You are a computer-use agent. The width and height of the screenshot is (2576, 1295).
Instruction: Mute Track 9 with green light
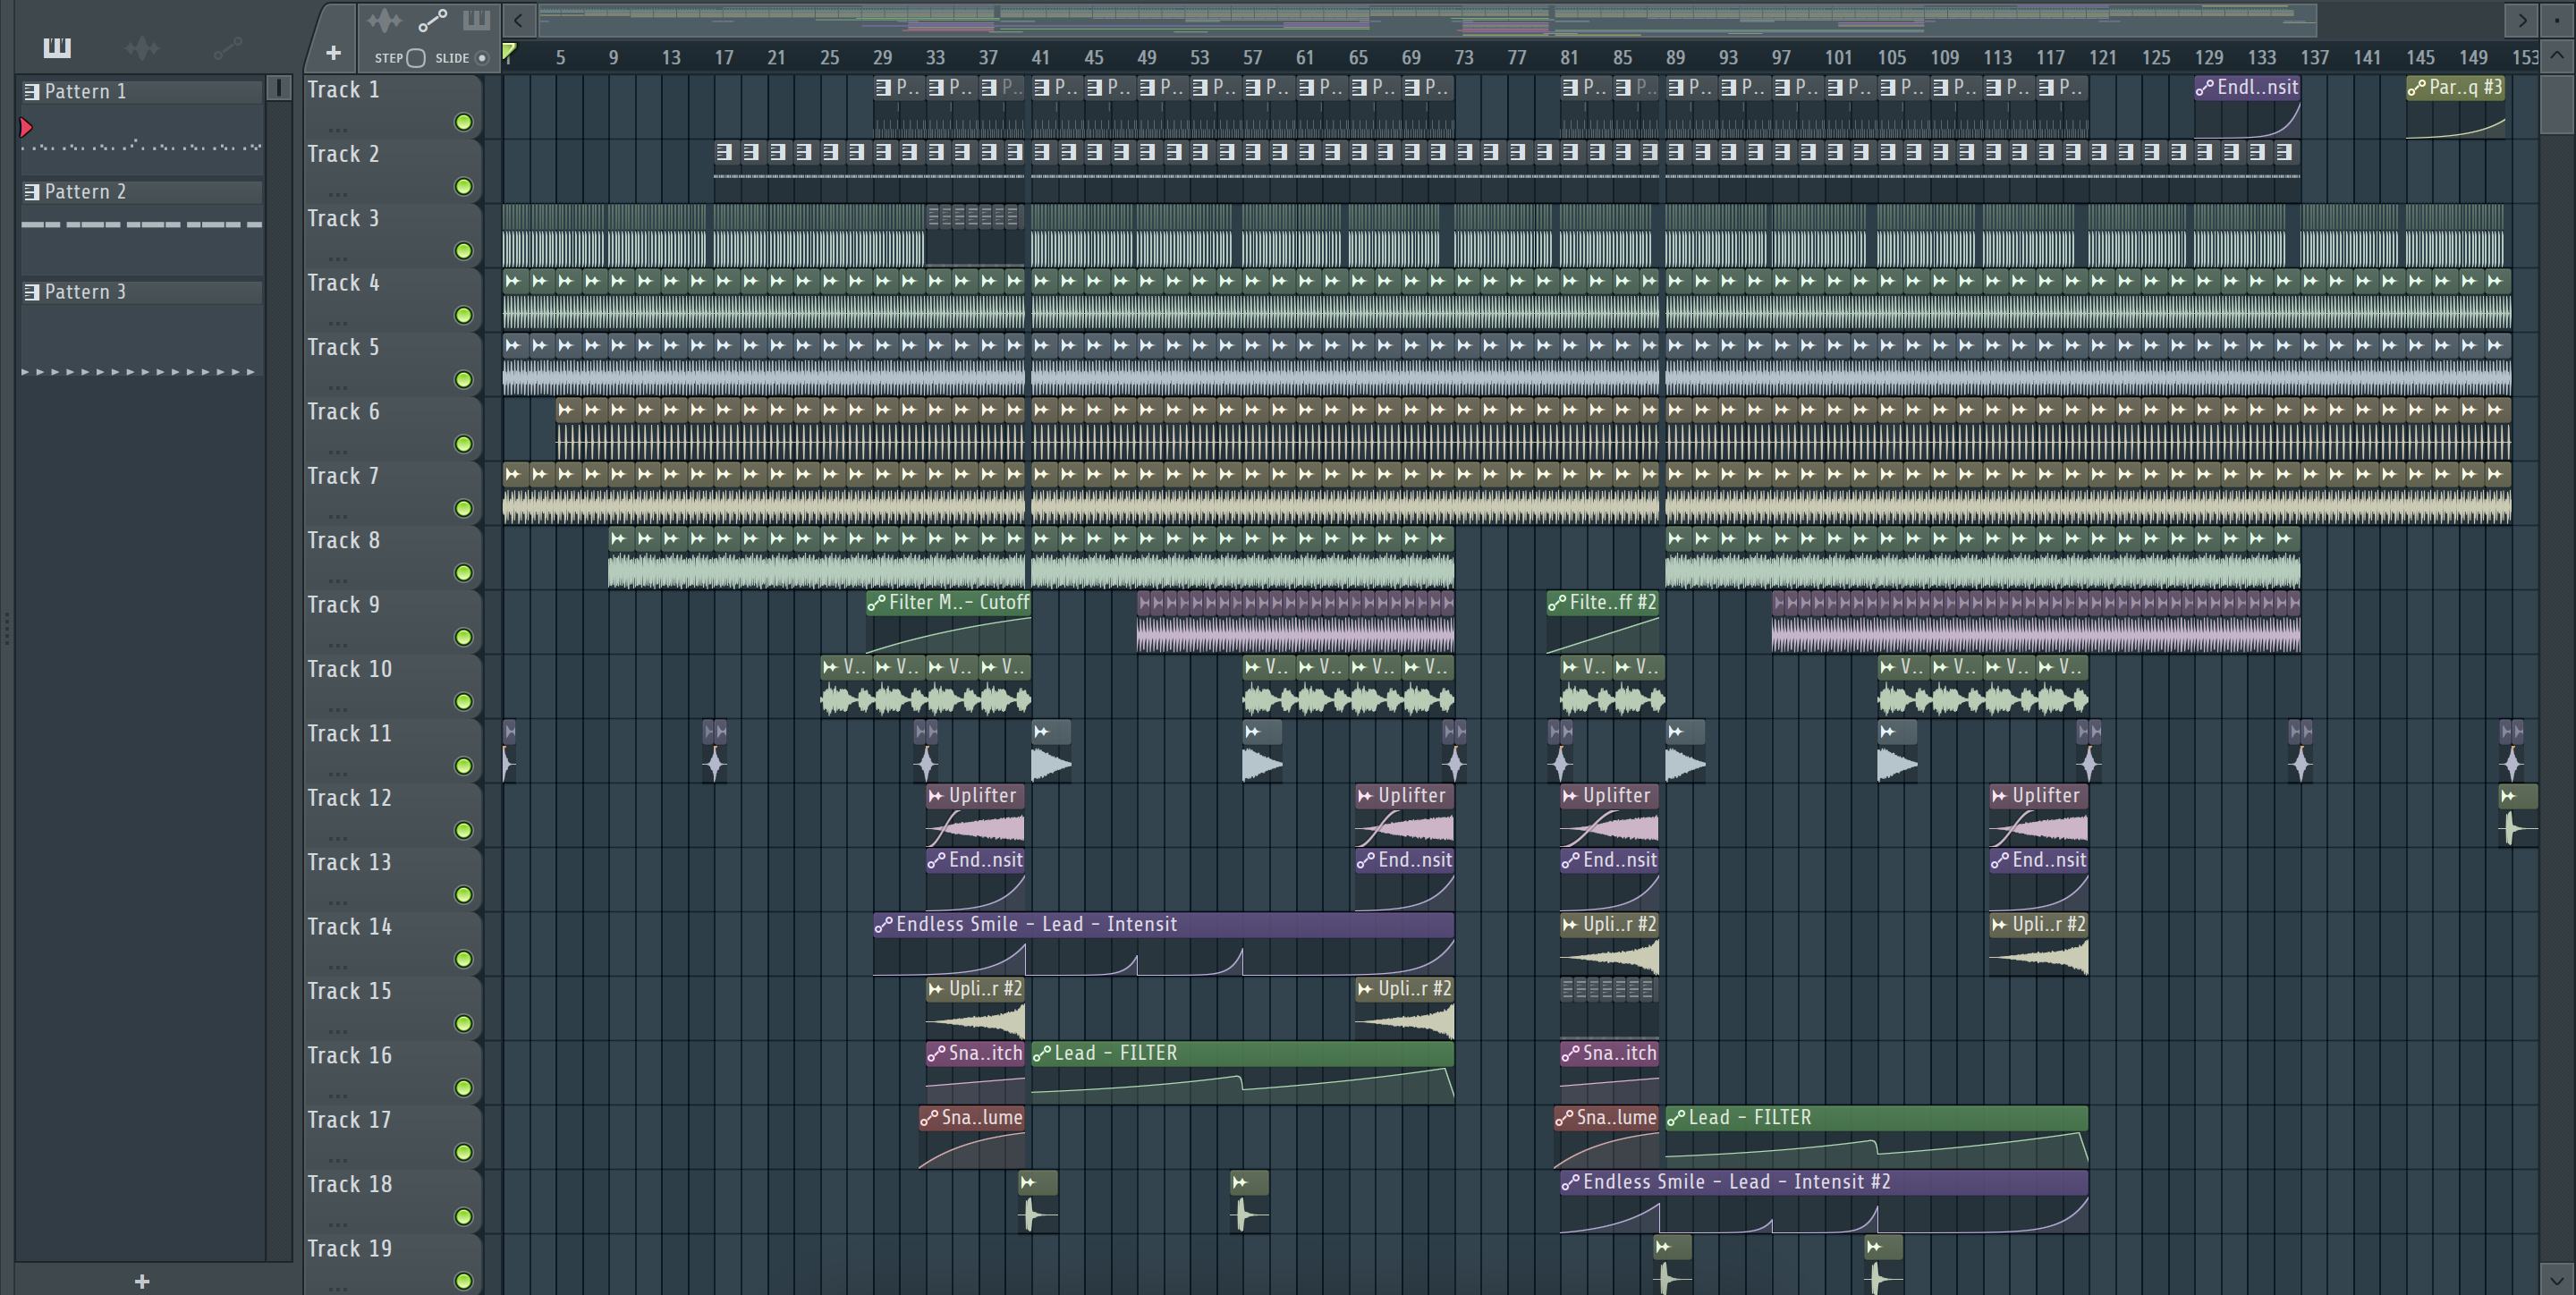463,637
